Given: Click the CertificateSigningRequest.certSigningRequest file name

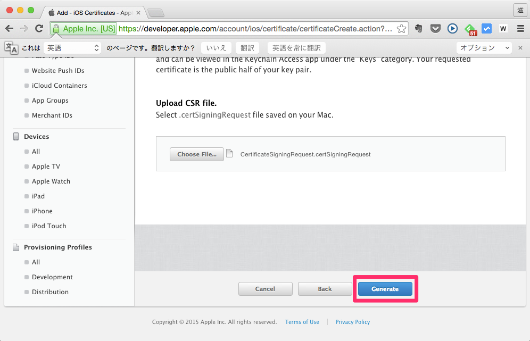Looking at the screenshot, I should point(305,154).
